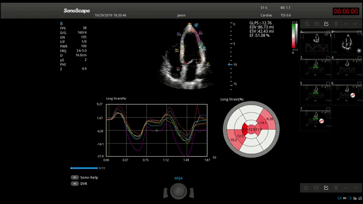Click the trash icon in bottom clipboard toolbar
363x204 pixels.
click(x=336, y=188)
